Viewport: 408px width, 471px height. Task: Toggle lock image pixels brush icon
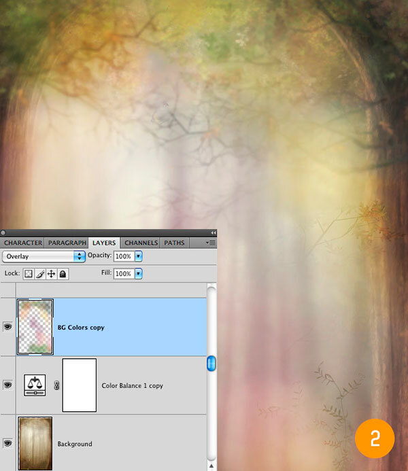pos(40,274)
